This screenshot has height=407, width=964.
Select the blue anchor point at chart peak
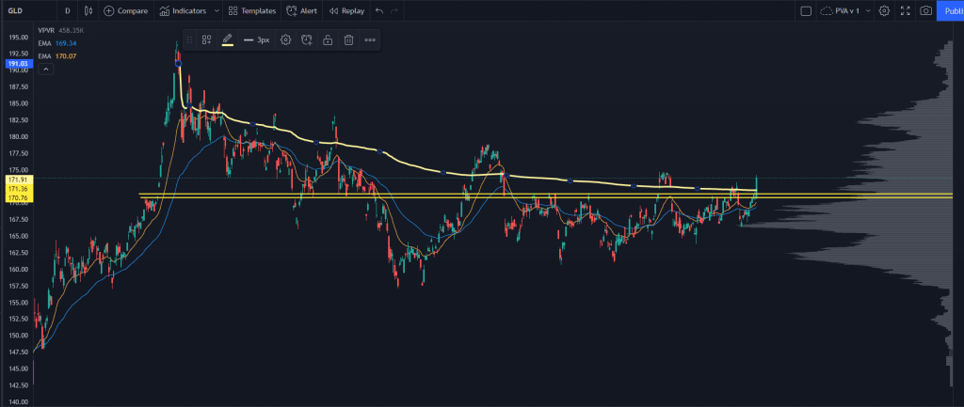coord(178,63)
